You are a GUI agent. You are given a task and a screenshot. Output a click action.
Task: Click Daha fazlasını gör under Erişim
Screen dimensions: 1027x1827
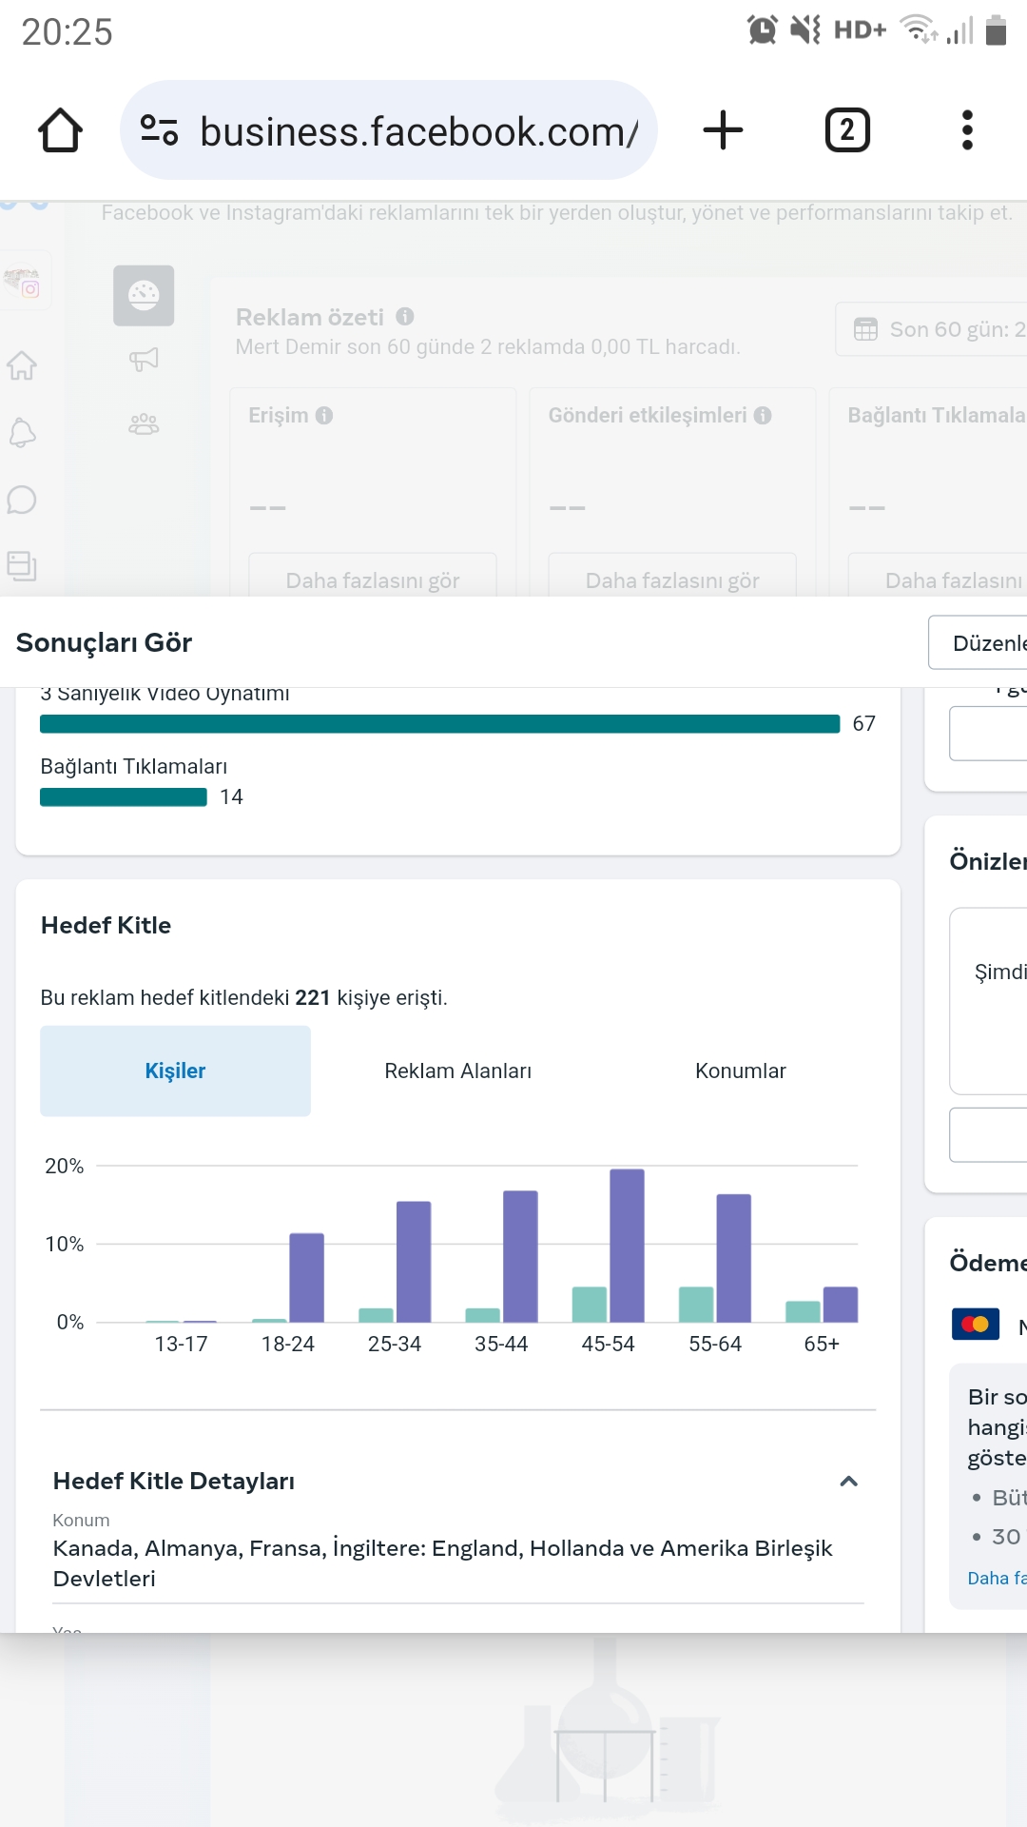pos(373,580)
